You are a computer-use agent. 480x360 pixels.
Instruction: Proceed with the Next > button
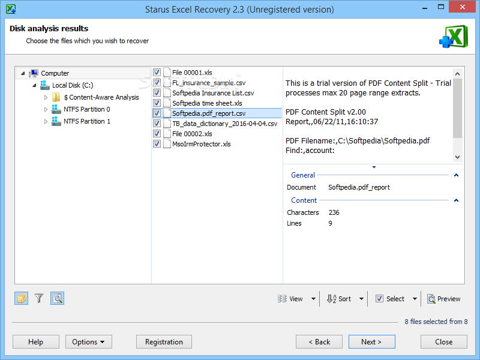coord(371,341)
